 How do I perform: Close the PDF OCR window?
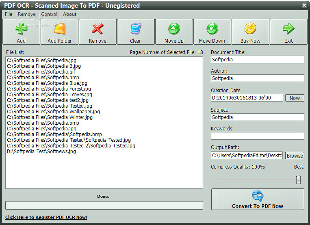click(x=304, y=5)
